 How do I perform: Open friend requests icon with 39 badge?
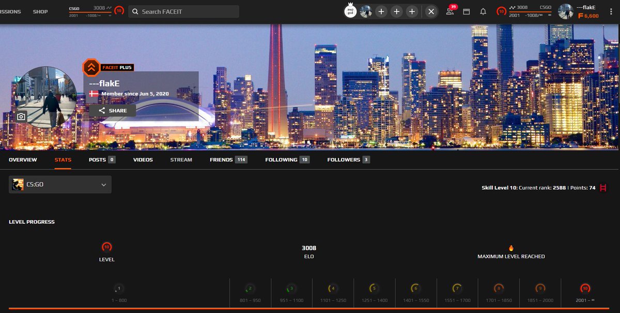click(451, 11)
